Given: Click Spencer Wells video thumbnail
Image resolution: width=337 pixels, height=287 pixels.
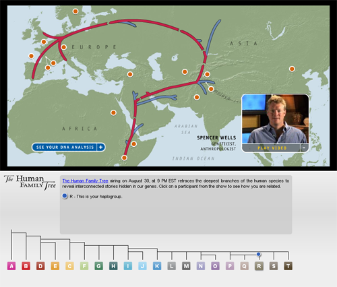Looking at the screenshot, I should pos(276,119).
